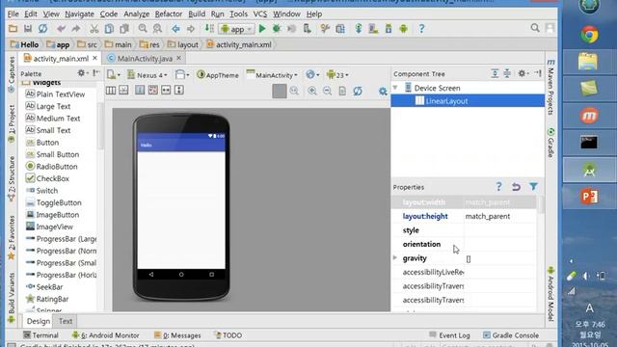Click the Forward navigation arrow
This screenshot has height=347, width=617.
click(x=191, y=29)
